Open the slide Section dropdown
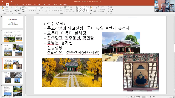The width and height of the screenshot is (175, 98). tap(22, 11)
